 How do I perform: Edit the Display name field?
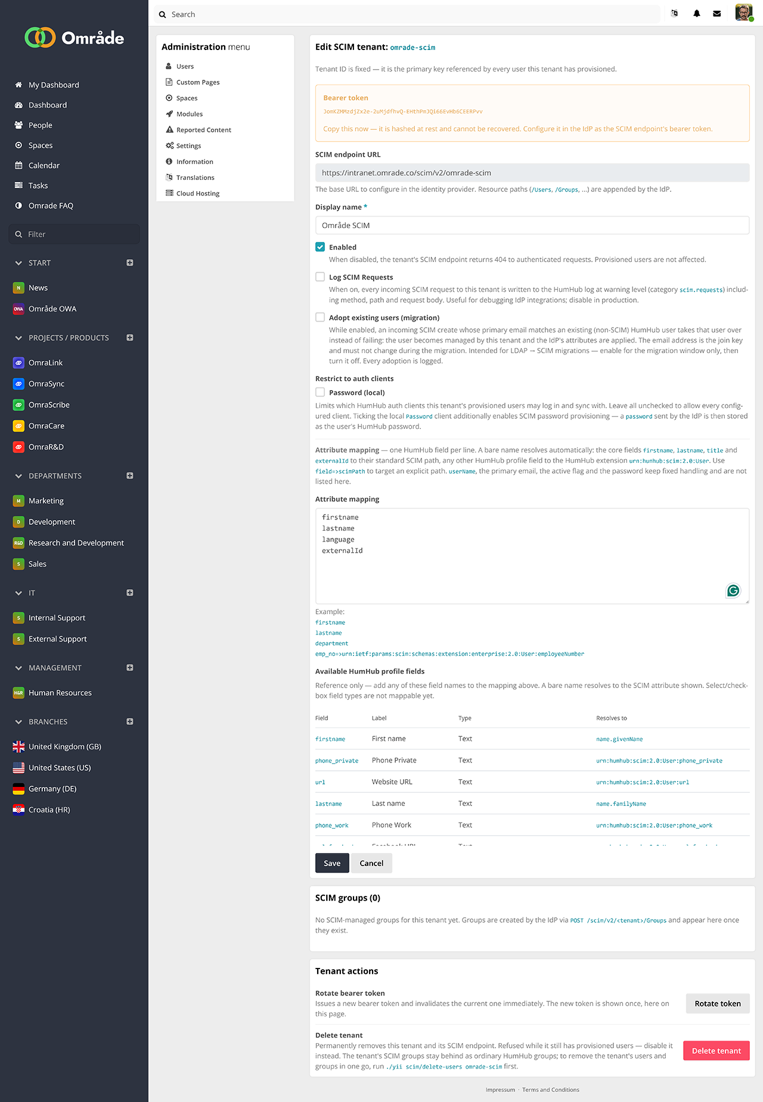pyautogui.click(x=532, y=225)
